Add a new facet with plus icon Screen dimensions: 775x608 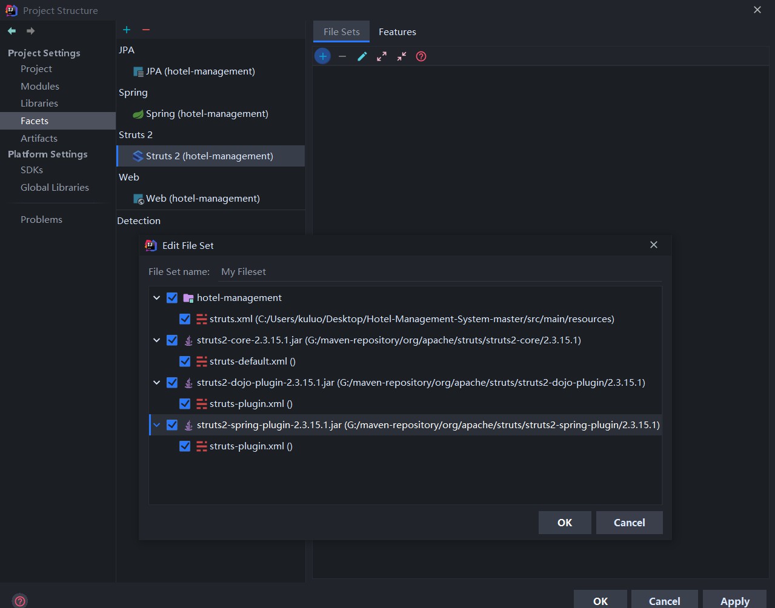coord(127,30)
